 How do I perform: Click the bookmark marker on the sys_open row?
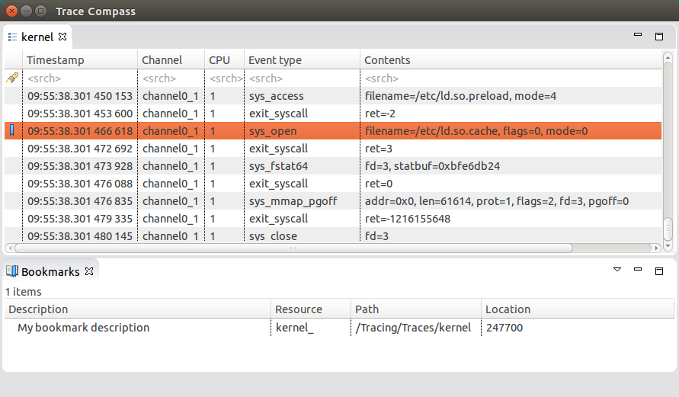point(11,131)
